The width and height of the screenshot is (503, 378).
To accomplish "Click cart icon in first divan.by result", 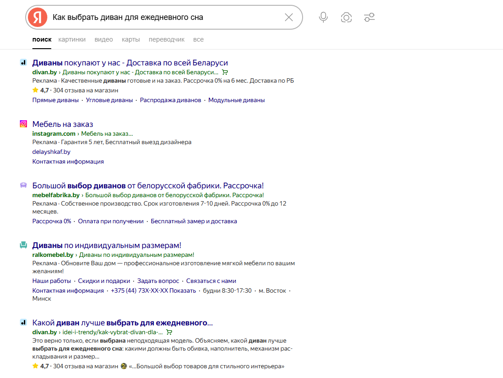I will coord(225,72).
